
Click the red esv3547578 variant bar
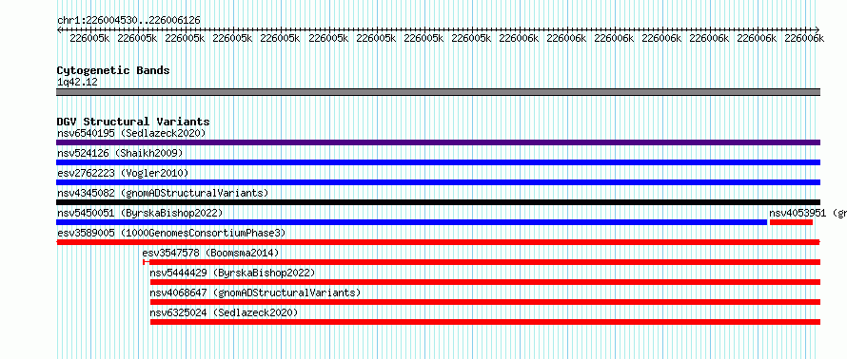482,262
